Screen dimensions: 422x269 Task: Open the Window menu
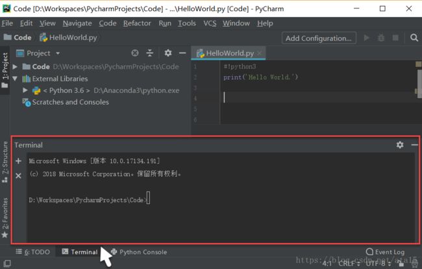click(236, 23)
